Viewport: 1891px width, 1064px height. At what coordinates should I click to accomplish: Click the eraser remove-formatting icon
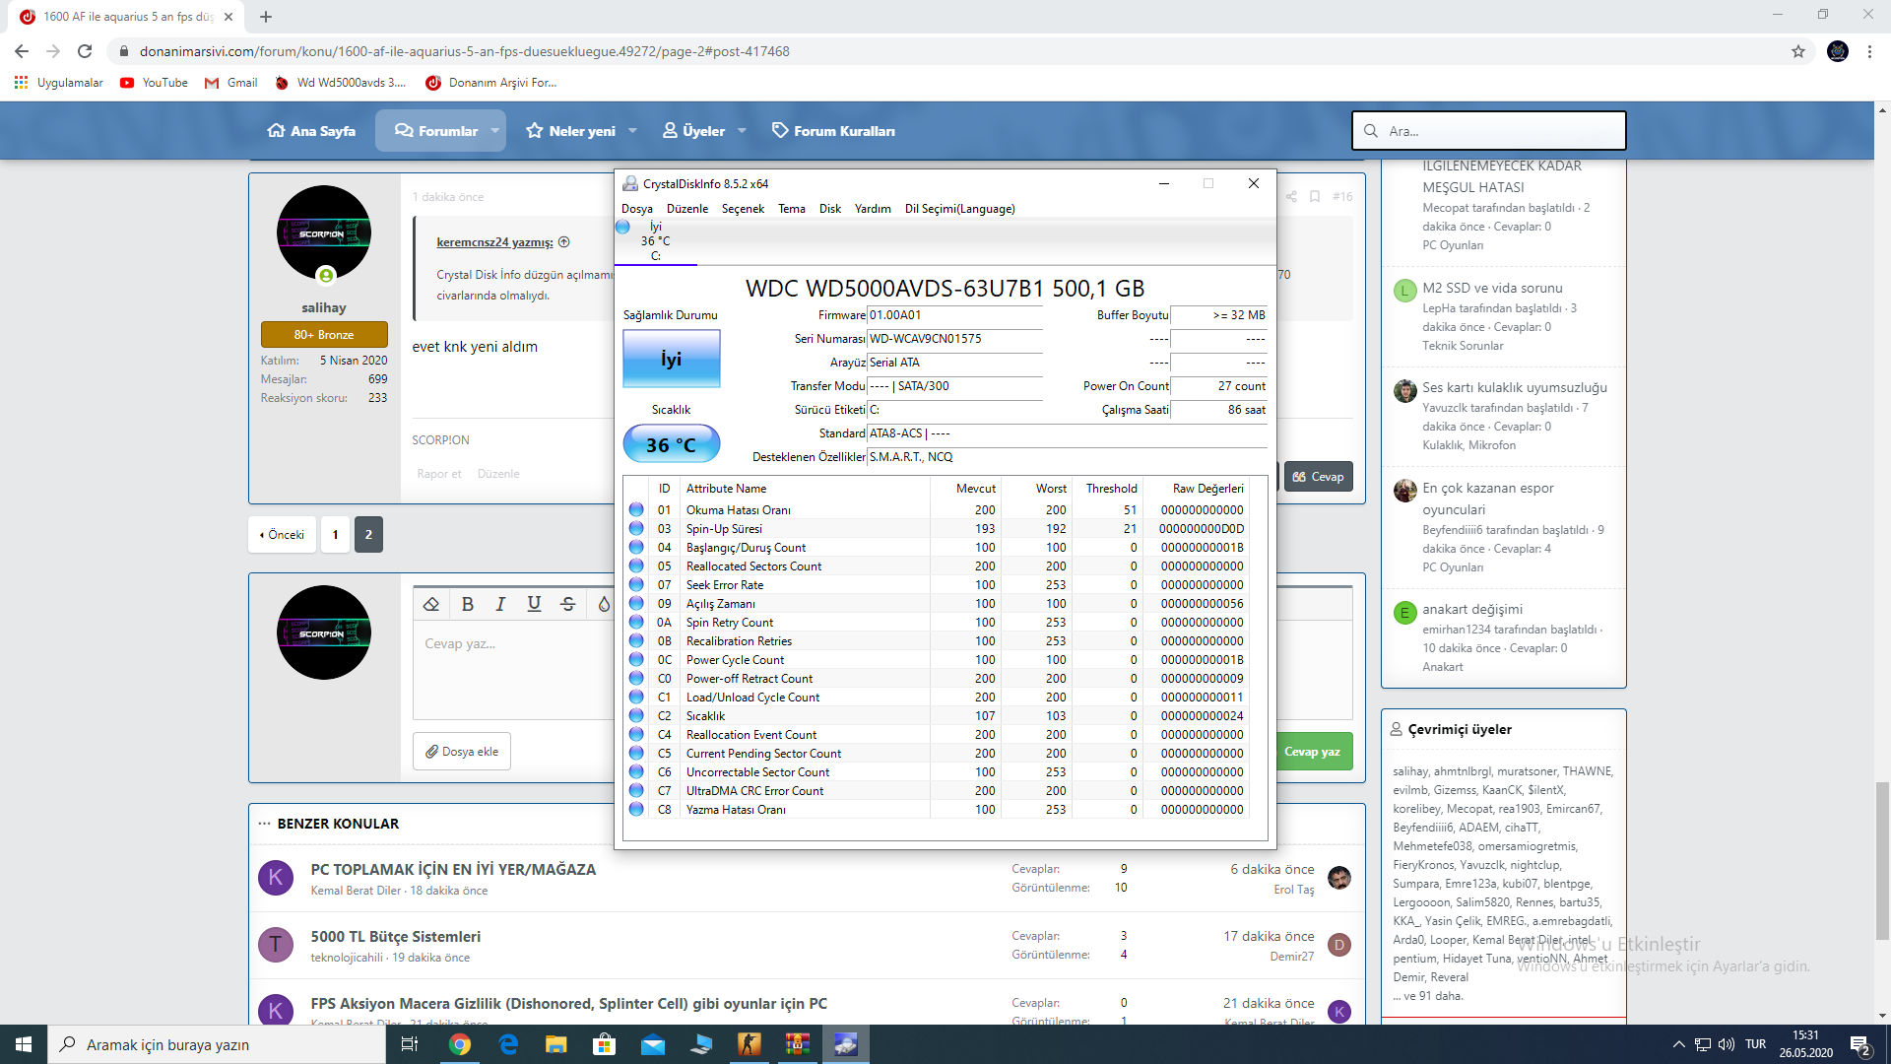tap(431, 604)
